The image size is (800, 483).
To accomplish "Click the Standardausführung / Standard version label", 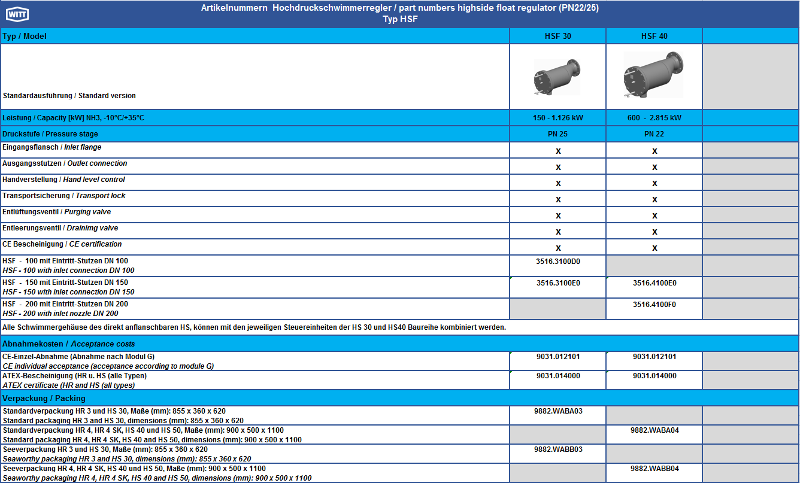I will tap(69, 96).
